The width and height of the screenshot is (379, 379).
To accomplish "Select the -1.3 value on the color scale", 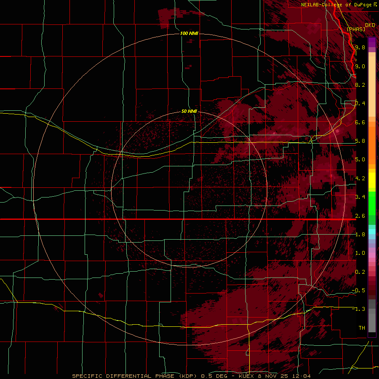I will (x=358, y=309).
